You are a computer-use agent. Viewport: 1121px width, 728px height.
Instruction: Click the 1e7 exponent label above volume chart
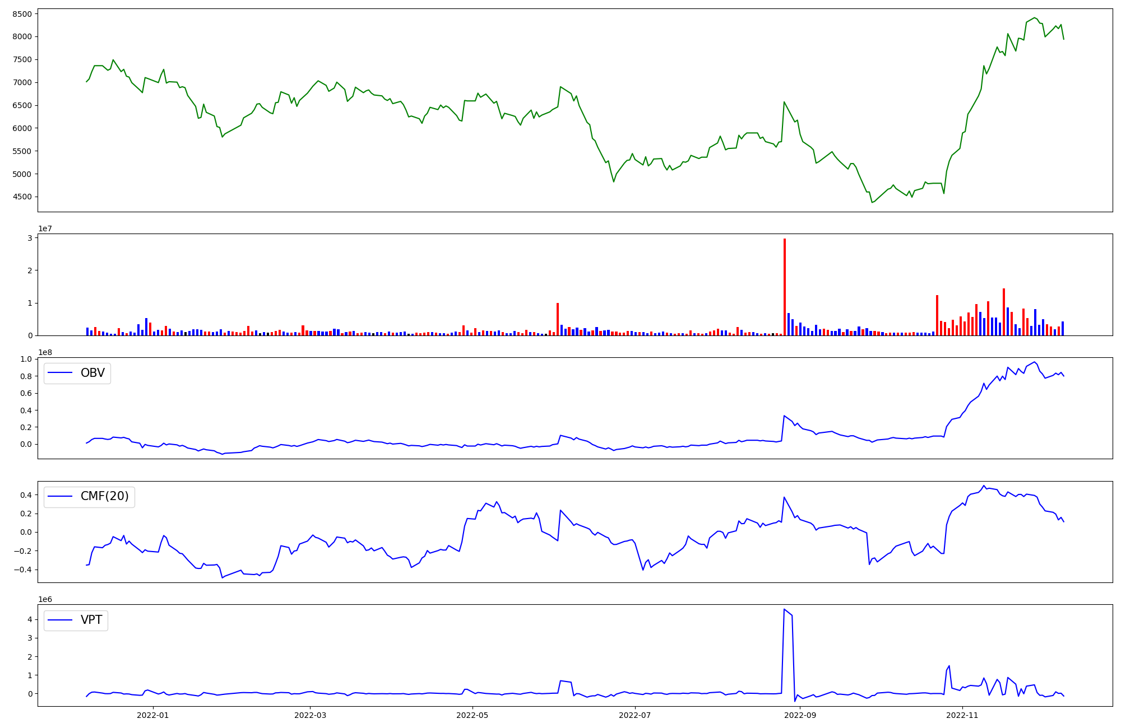point(45,228)
